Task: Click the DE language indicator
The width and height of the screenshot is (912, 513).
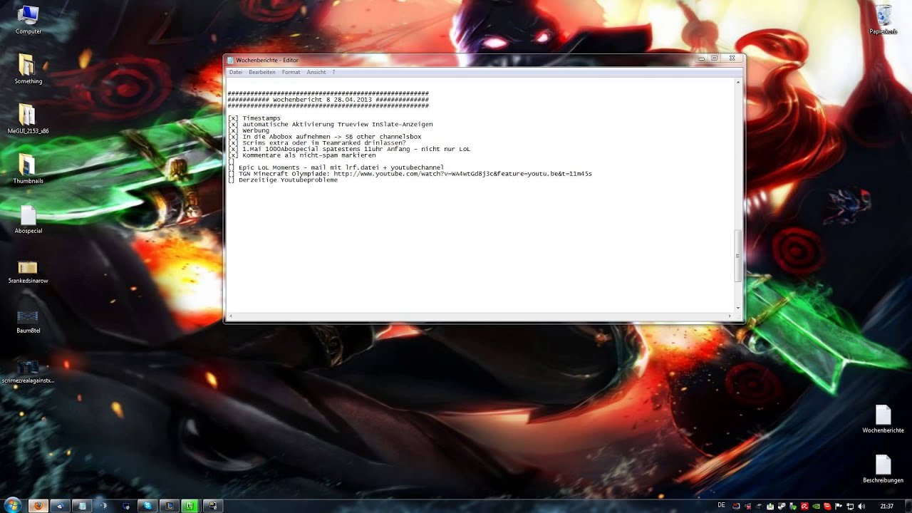Action: pos(721,505)
